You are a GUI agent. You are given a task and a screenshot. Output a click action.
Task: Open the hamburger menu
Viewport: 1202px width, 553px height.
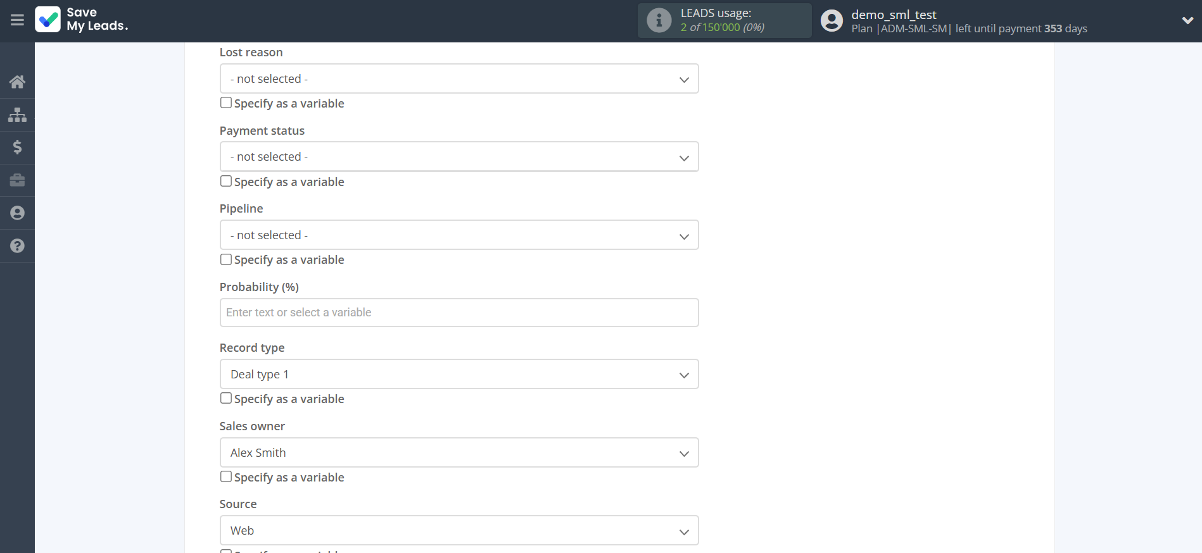point(17,20)
